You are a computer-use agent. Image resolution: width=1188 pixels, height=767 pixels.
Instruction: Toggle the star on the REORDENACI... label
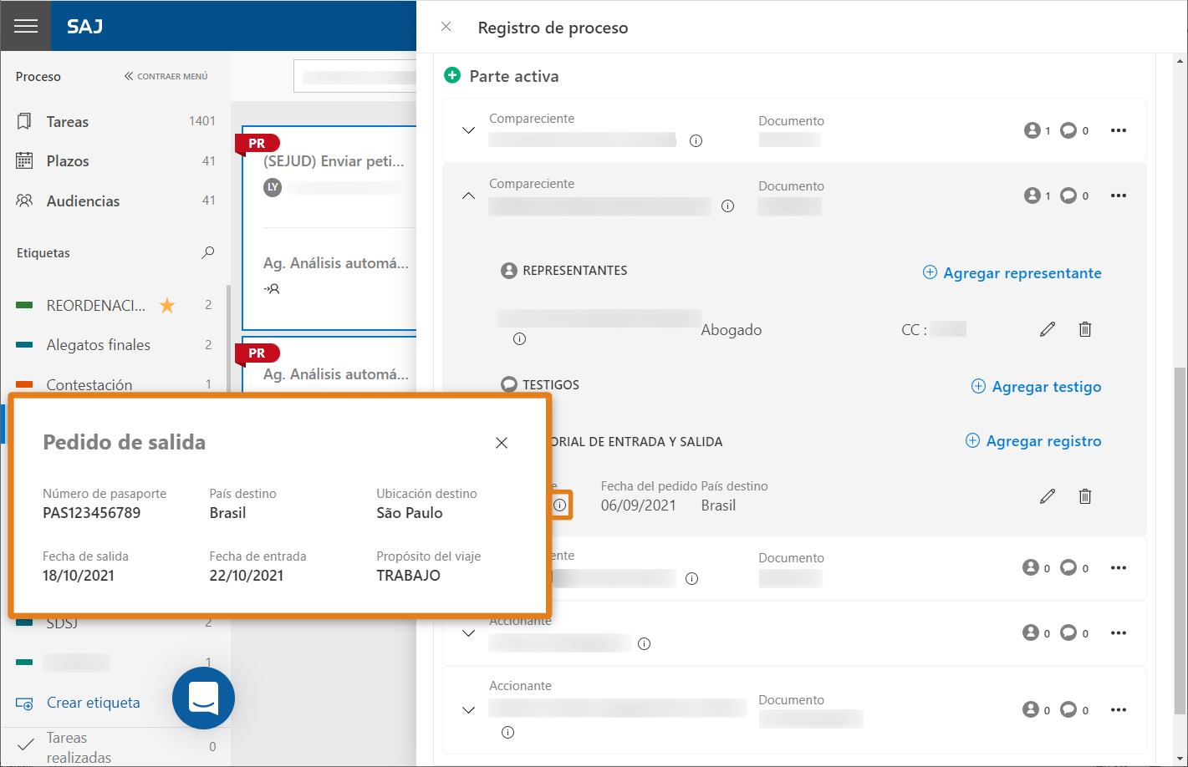[167, 305]
